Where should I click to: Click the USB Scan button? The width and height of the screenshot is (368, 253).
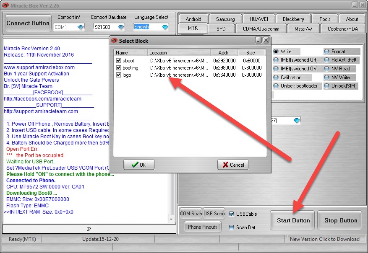coord(214,213)
